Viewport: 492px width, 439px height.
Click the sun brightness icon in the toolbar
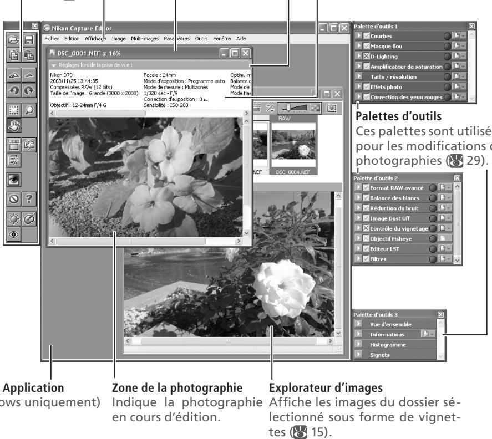13,219
